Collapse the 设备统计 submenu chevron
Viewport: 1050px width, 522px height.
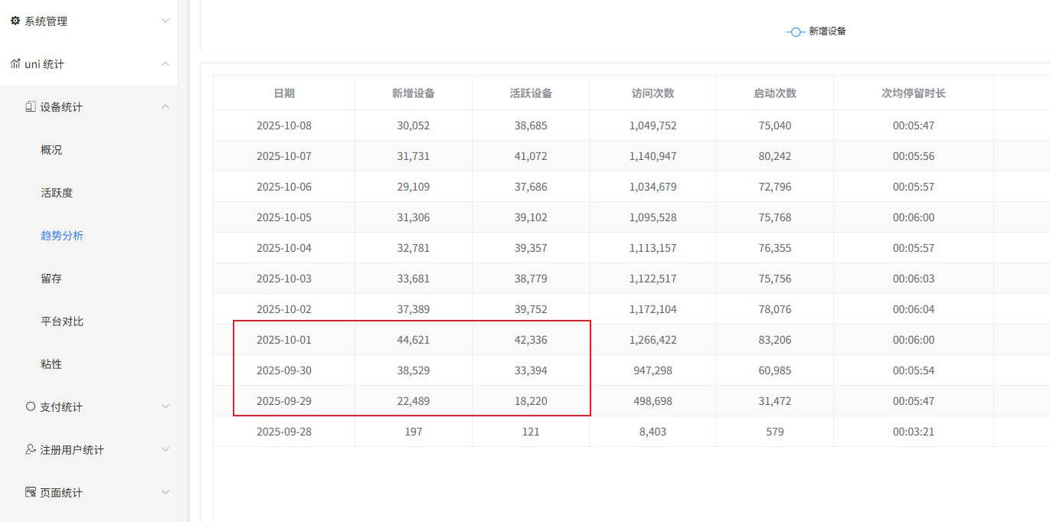165,107
